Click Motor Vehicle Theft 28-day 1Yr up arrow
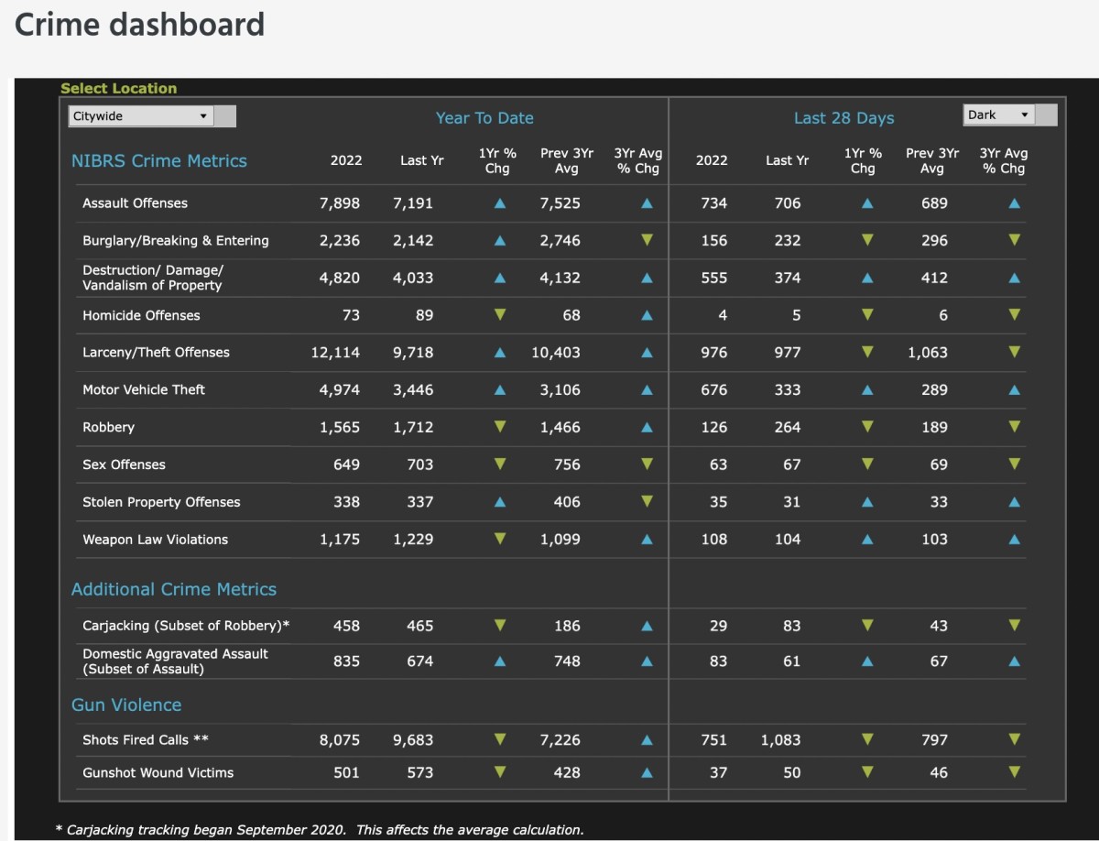1099x841 pixels. (866, 389)
